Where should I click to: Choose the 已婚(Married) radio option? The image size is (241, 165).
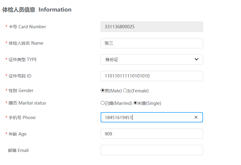coord(102,103)
